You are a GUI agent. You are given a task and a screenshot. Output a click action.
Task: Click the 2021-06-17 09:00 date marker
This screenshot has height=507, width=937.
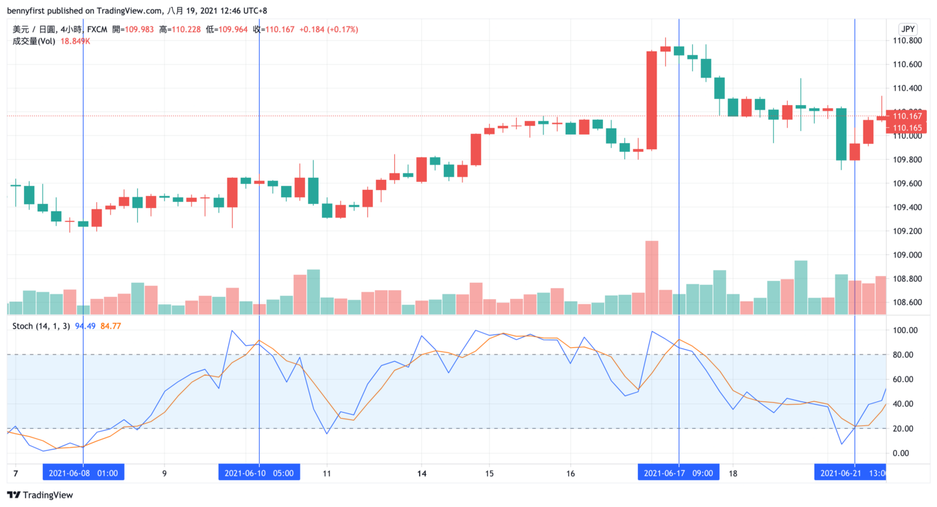coord(679,473)
